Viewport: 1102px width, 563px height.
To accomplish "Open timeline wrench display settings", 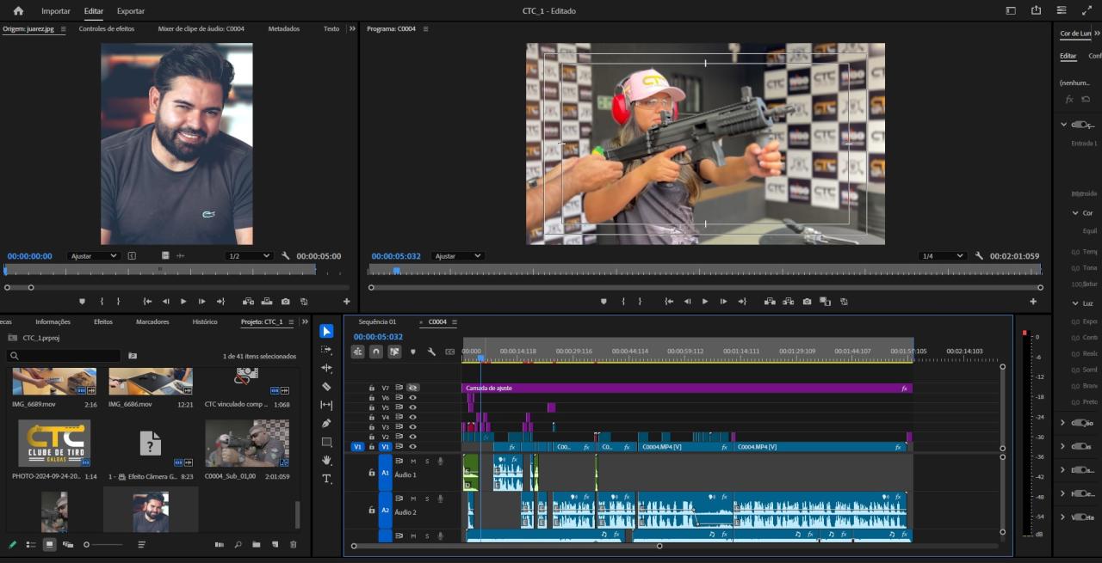I will tap(431, 352).
